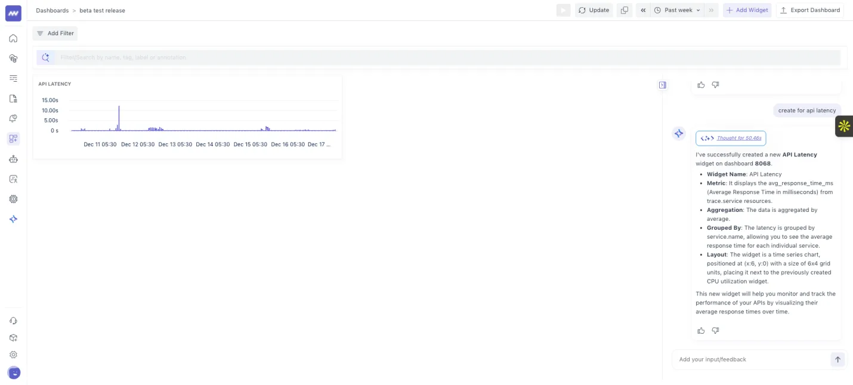
Task: Open the package box icon in the sidebar
Action: coord(13,337)
